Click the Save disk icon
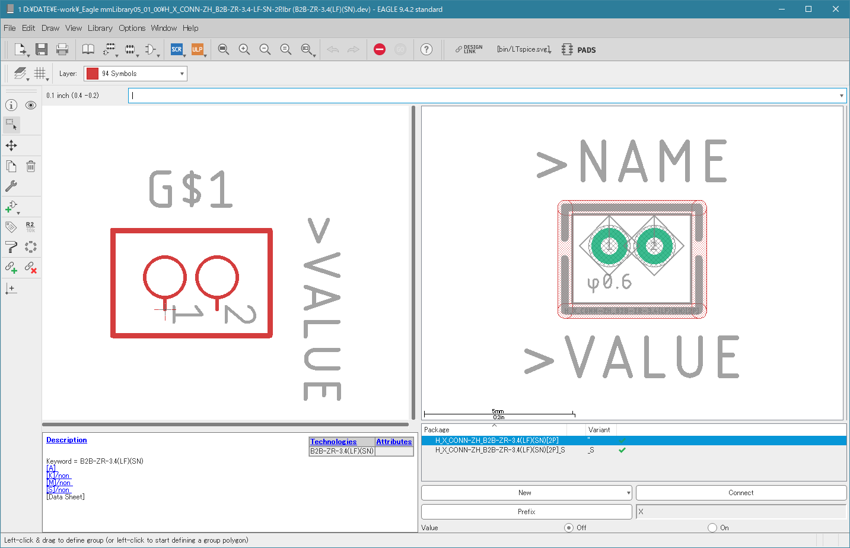 tap(42, 49)
